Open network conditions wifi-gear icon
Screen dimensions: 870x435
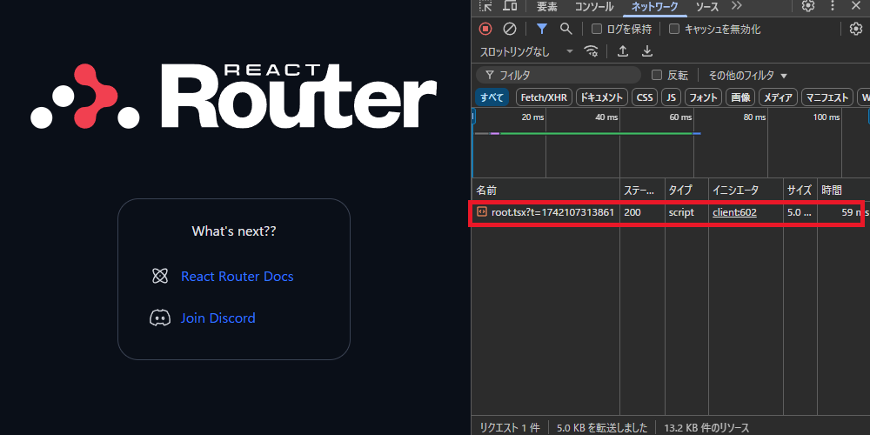point(592,51)
